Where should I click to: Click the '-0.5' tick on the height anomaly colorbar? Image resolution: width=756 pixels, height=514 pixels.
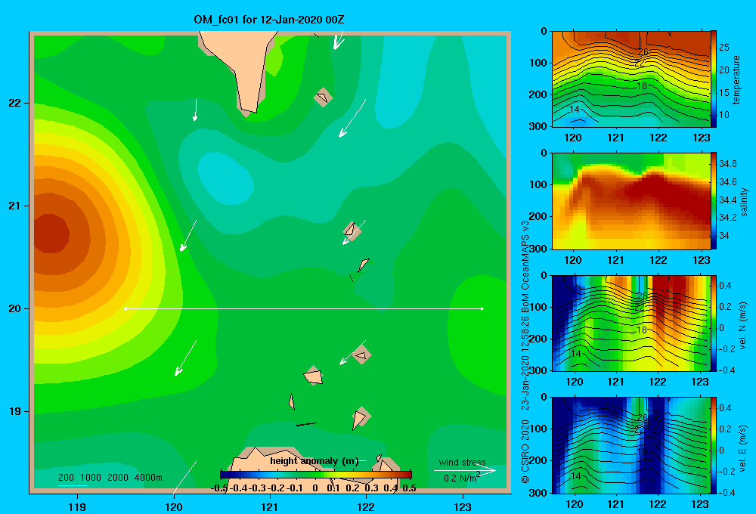tap(220, 488)
